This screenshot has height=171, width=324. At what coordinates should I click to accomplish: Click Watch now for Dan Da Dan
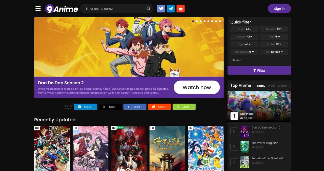click(x=197, y=87)
